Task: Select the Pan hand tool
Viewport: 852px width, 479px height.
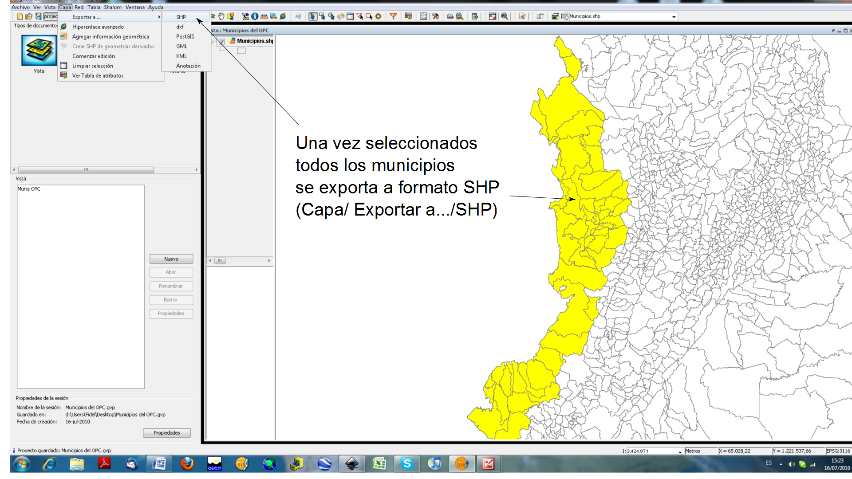Action: pyautogui.click(x=221, y=16)
